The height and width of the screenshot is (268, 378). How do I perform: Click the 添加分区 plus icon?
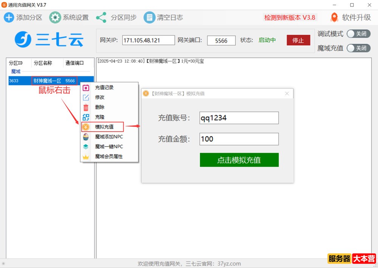click(9, 17)
